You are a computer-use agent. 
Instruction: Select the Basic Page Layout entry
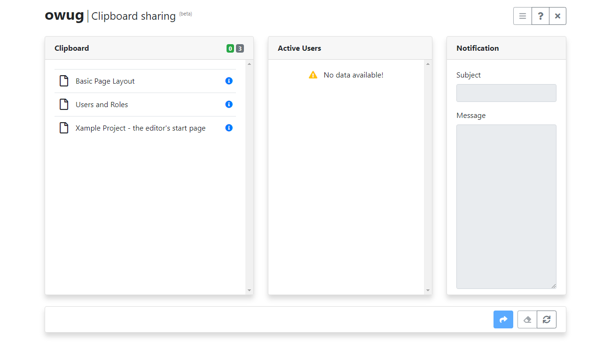point(145,81)
